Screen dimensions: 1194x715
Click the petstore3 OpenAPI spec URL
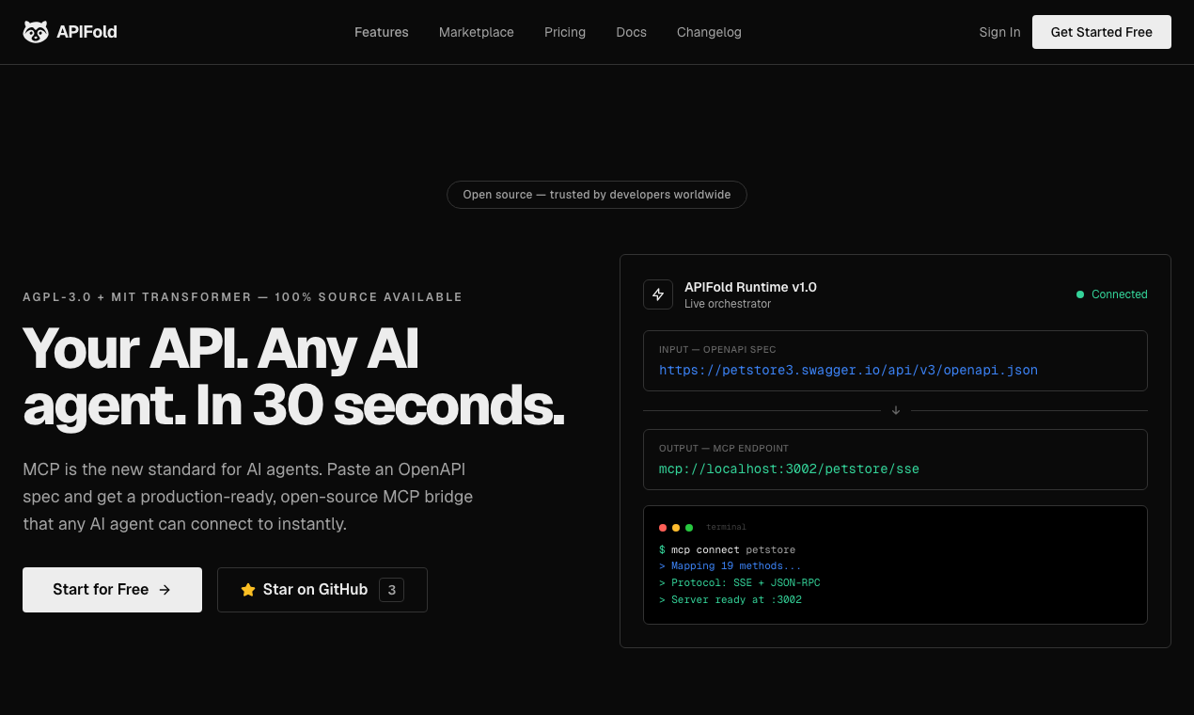(849, 370)
